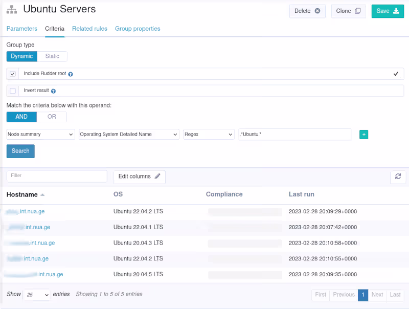Open the Edit columns button
The width and height of the screenshot is (409, 309).
point(139,176)
